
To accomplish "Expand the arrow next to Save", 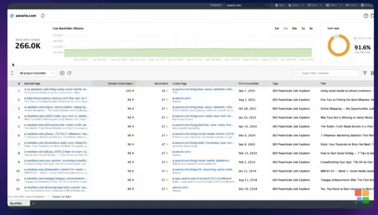I will [x=321, y=5].
